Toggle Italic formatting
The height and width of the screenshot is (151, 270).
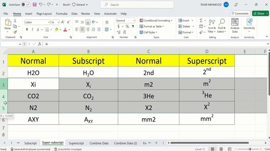pos(32,29)
